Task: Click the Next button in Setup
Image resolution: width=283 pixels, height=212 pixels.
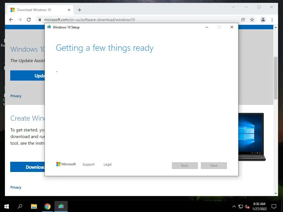Action: tap(214, 166)
